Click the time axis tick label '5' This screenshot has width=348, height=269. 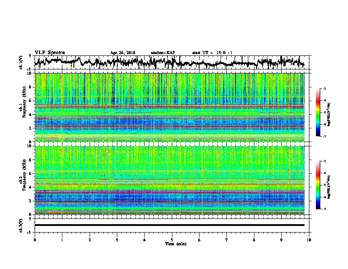tap(172, 240)
